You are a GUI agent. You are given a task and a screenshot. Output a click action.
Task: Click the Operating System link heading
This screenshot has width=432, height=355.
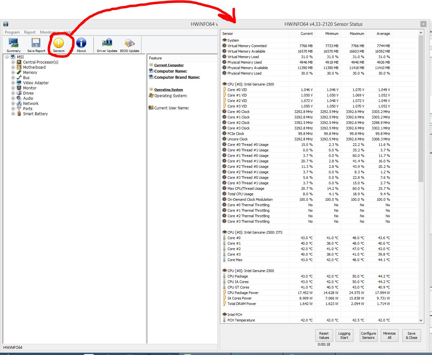point(168,89)
